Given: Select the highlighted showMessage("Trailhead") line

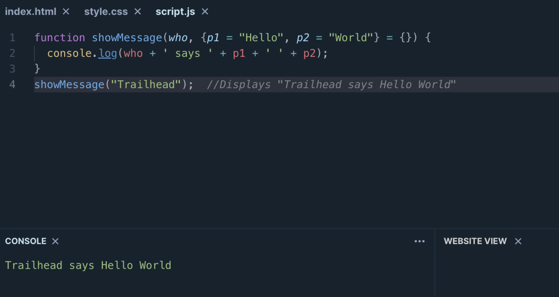Looking at the screenshot, I should click(114, 84).
